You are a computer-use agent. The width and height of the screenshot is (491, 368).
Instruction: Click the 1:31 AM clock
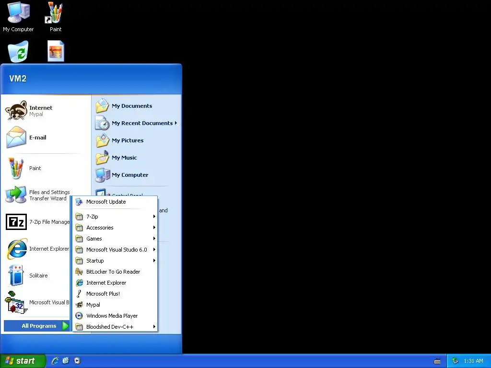[473, 361]
